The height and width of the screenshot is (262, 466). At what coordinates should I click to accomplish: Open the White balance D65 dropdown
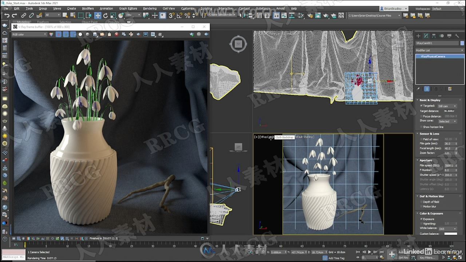(447, 229)
